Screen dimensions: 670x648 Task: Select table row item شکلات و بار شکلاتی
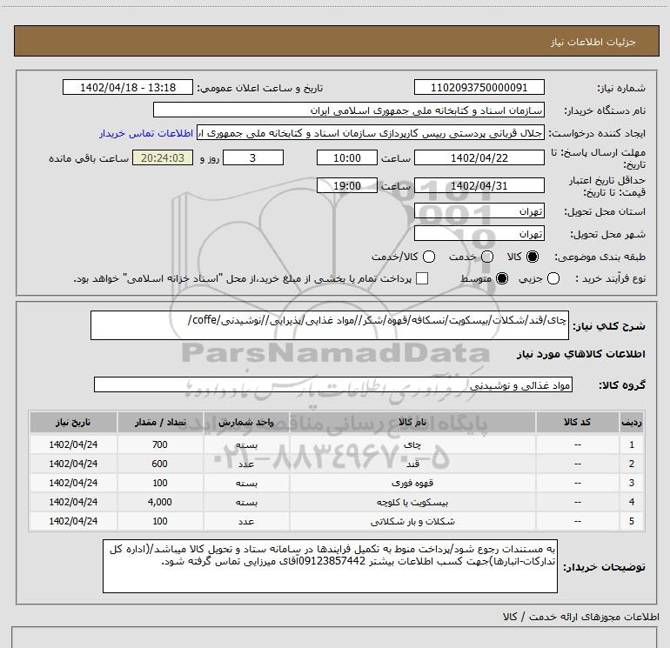[337, 522]
